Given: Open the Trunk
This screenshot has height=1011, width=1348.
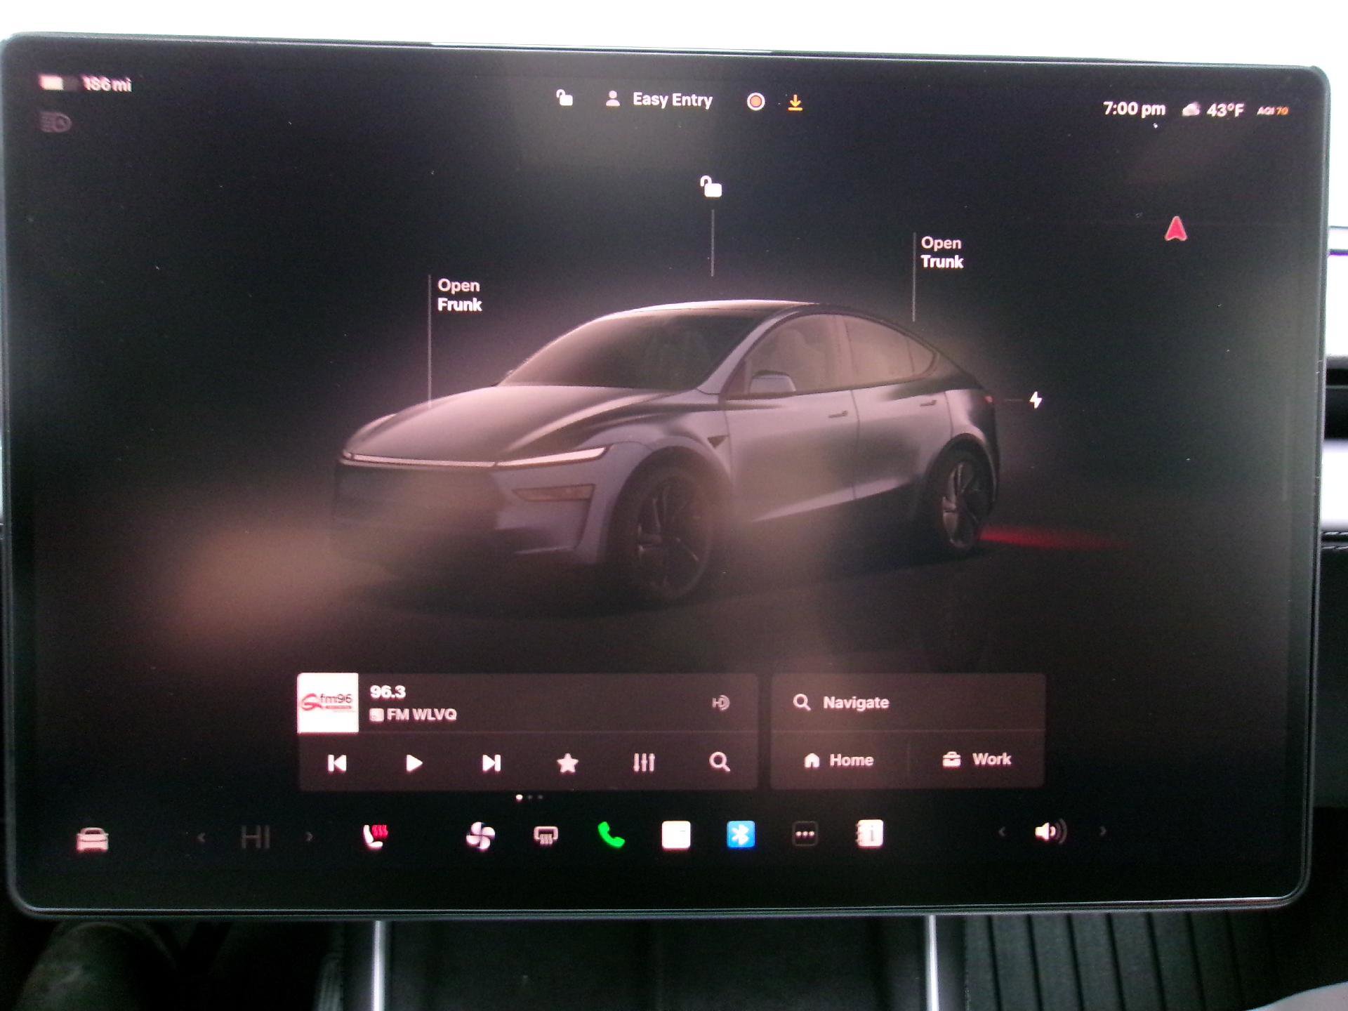Looking at the screenshot, I should click(941, 253).
